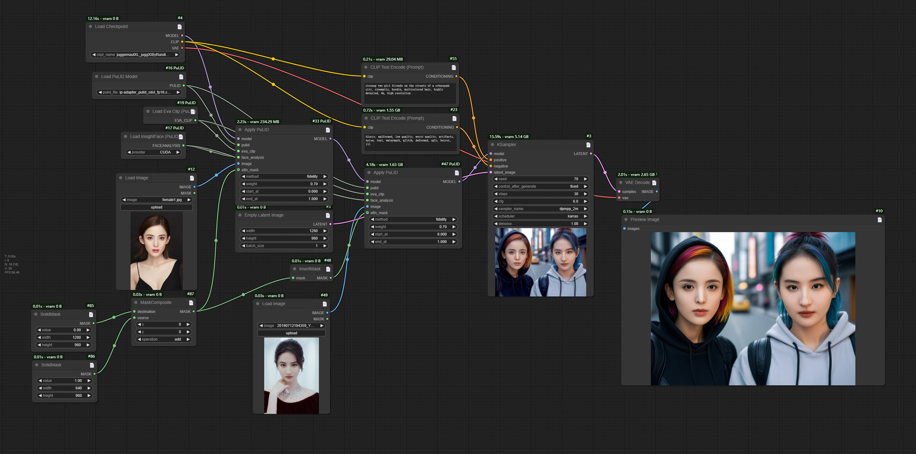Collapse the Empty Latent Image node

tap(240, 215)
